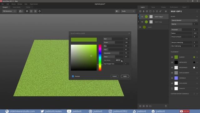
Task: Switch to the Setup tab
Action: pyautogui.click(x=153, y=7)
